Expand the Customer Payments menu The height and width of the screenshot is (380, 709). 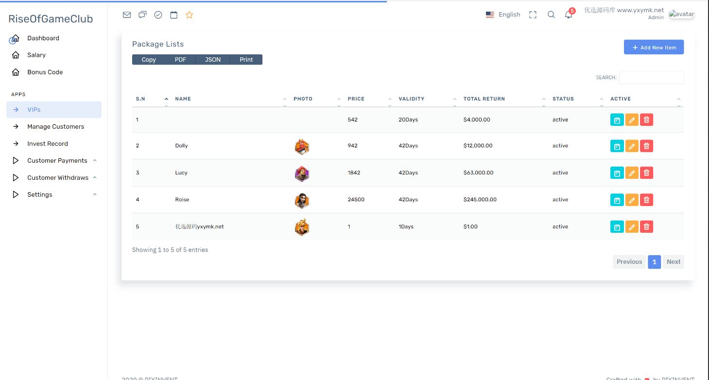coord(57,161)
